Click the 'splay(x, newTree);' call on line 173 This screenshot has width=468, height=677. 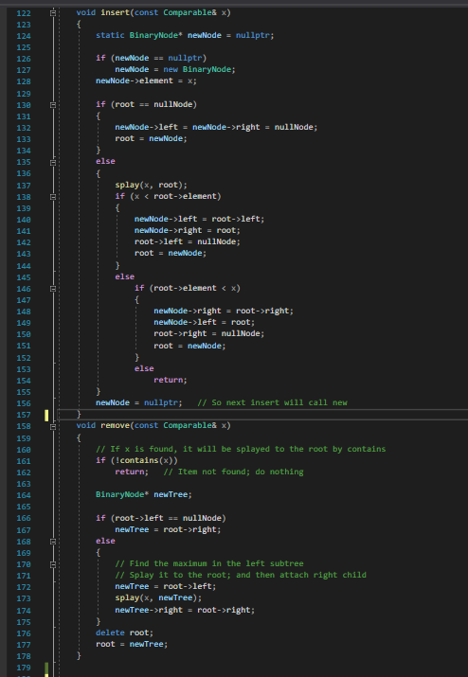158,598
